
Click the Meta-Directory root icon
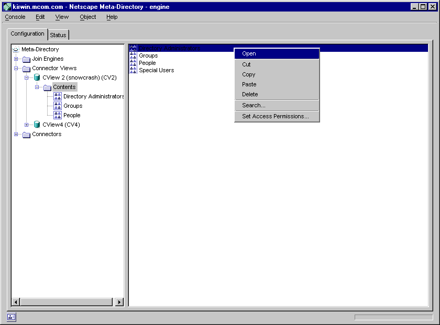16,49
